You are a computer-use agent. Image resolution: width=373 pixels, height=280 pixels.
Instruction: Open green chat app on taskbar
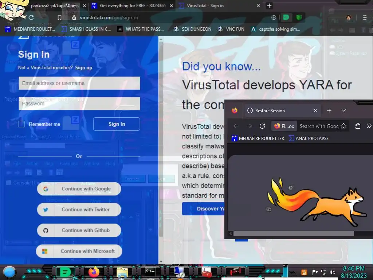point(65,272)
